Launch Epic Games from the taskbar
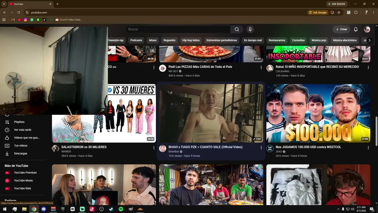 tap(63, 209)
